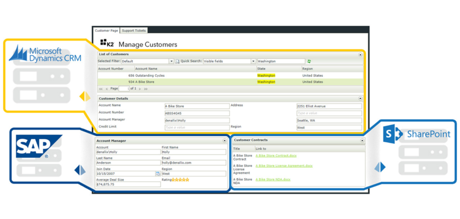
Task: Collapse the Account Manager panel
Action: point(224,141)
